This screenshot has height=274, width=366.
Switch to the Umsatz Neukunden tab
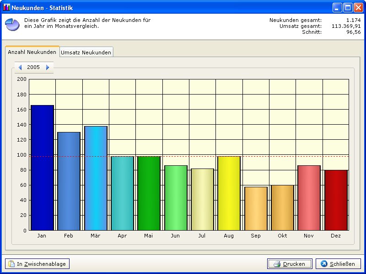(x=86, y=53)
